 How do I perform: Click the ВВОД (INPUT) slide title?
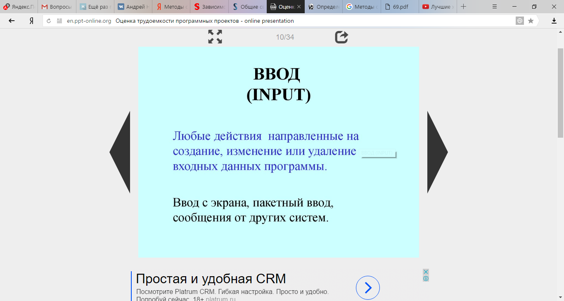(x=278, y=84)
